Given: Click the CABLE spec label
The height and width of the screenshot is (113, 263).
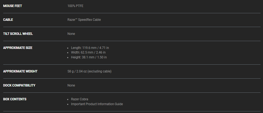Looking at the screenshot, I should 8,20.
